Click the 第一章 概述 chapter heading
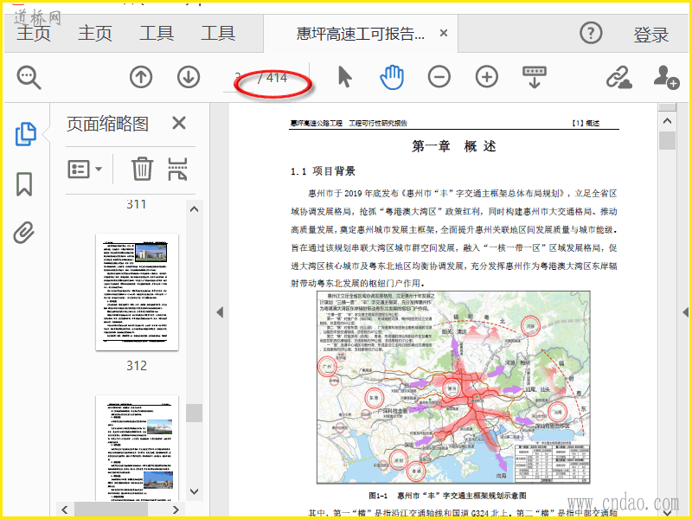Screen dimensions: 692x519 click(454, 146)
